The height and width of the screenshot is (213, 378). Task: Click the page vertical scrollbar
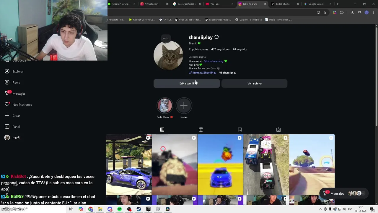click(377, 77)
